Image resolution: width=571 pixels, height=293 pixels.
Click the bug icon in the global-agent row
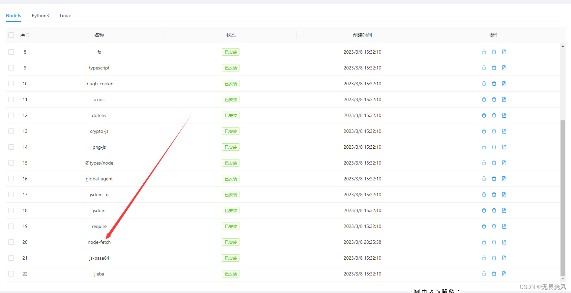[484, 179]
